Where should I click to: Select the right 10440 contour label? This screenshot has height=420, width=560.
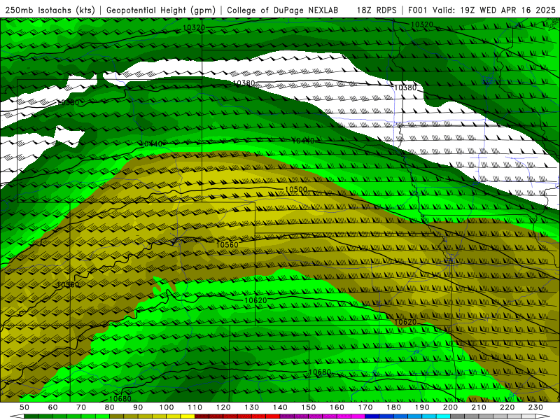pos(303,141)
